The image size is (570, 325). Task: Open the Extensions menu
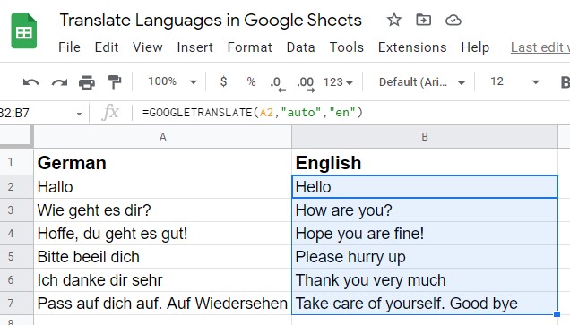(412, 47)
